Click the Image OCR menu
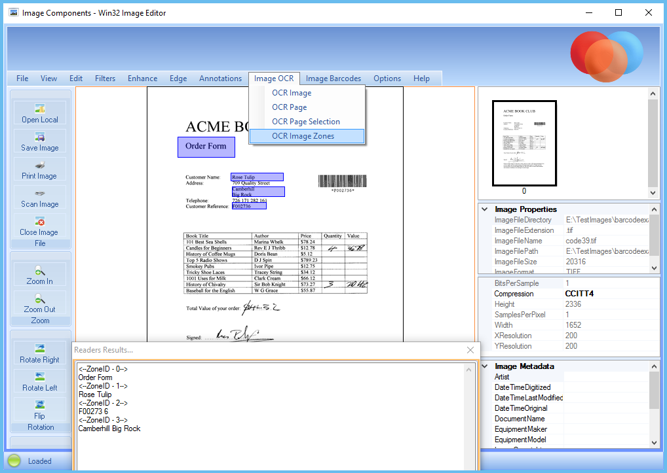Viewport: 667px width, 473px height. pos(274,79)
